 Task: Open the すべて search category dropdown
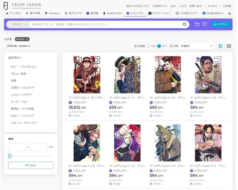point(18,24)
